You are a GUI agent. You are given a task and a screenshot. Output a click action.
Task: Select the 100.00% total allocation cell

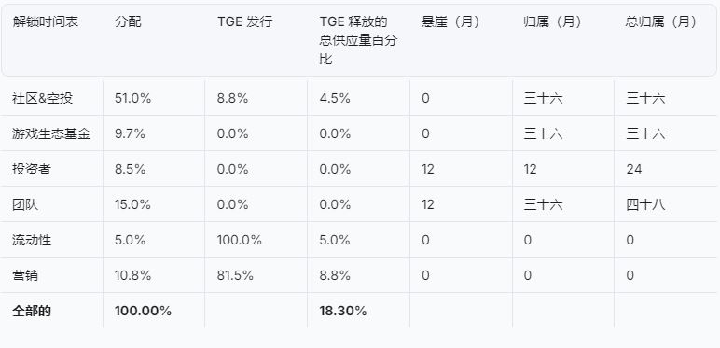[144, 311]
